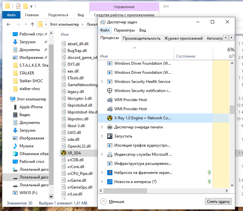Open the Файл ribbon button in Explorer
243x211 pixels.
(x=11, y=15)
